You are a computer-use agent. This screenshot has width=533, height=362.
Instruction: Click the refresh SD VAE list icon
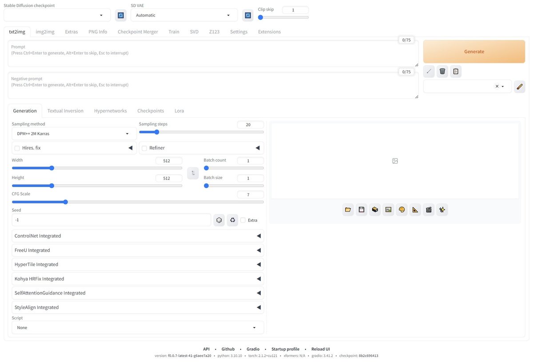pyautogui.click(x=248, y=15)
